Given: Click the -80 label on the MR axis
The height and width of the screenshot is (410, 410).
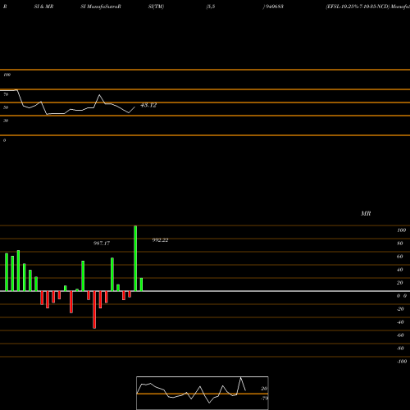Looking at the screenshot, I should pos(400,348).
